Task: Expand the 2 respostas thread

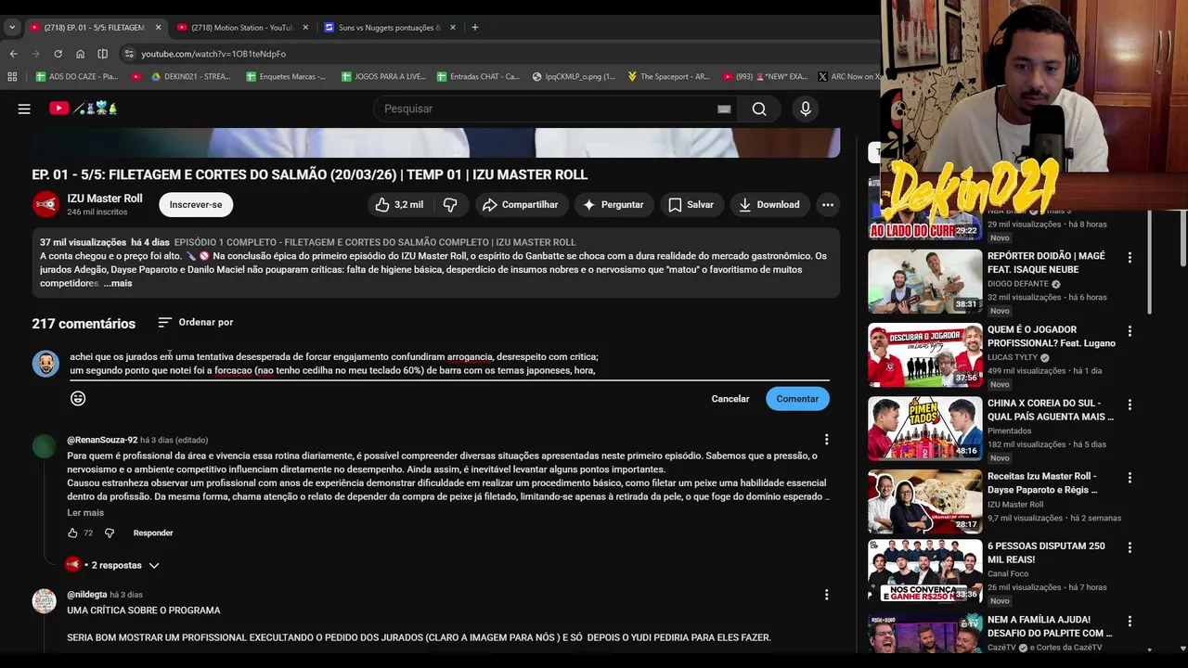Action: coord(112,565)
